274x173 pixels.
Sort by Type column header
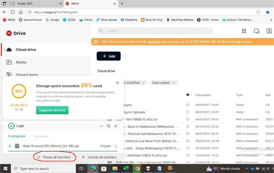pyautogui.click(x=239, y=95)
